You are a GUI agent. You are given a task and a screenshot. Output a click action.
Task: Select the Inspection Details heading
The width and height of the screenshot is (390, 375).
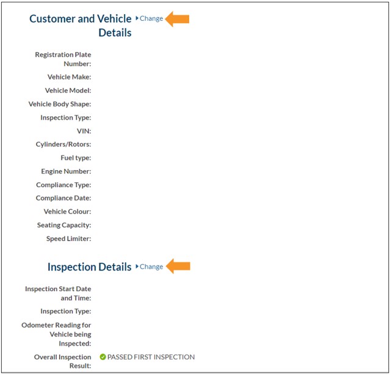pyautogui.click(x=89, y=267)
